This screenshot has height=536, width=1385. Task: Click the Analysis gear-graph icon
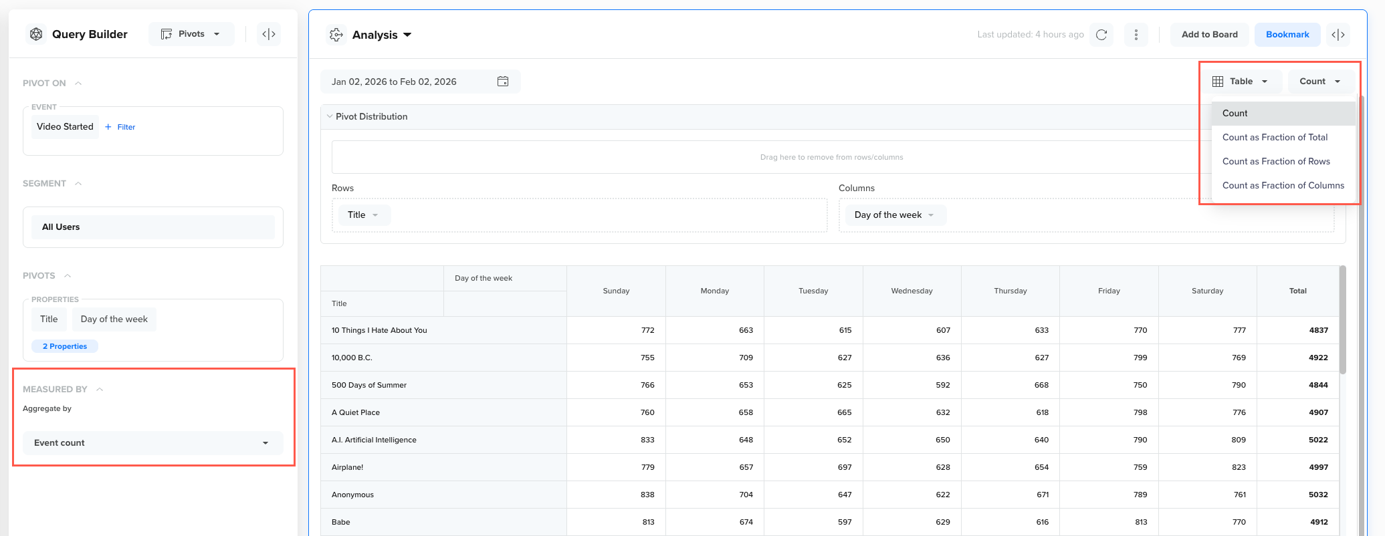pos(336,35)
